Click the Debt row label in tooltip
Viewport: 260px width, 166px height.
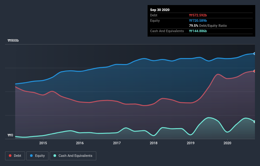(154, 15)
